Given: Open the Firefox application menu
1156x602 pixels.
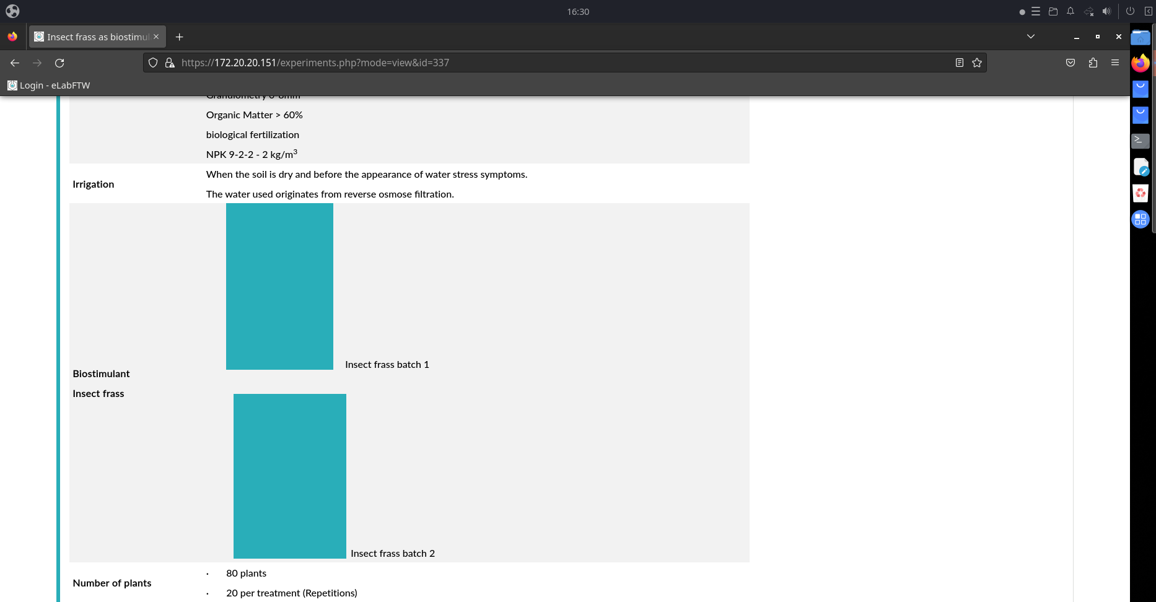Looking at the screenshot, I should pos(1114,63).
